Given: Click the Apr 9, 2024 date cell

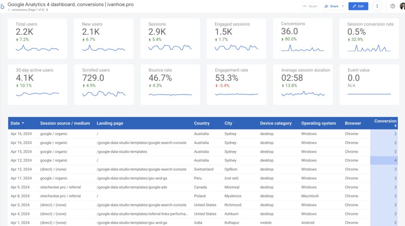Looking at the screenshot, I should coord(20,187).
